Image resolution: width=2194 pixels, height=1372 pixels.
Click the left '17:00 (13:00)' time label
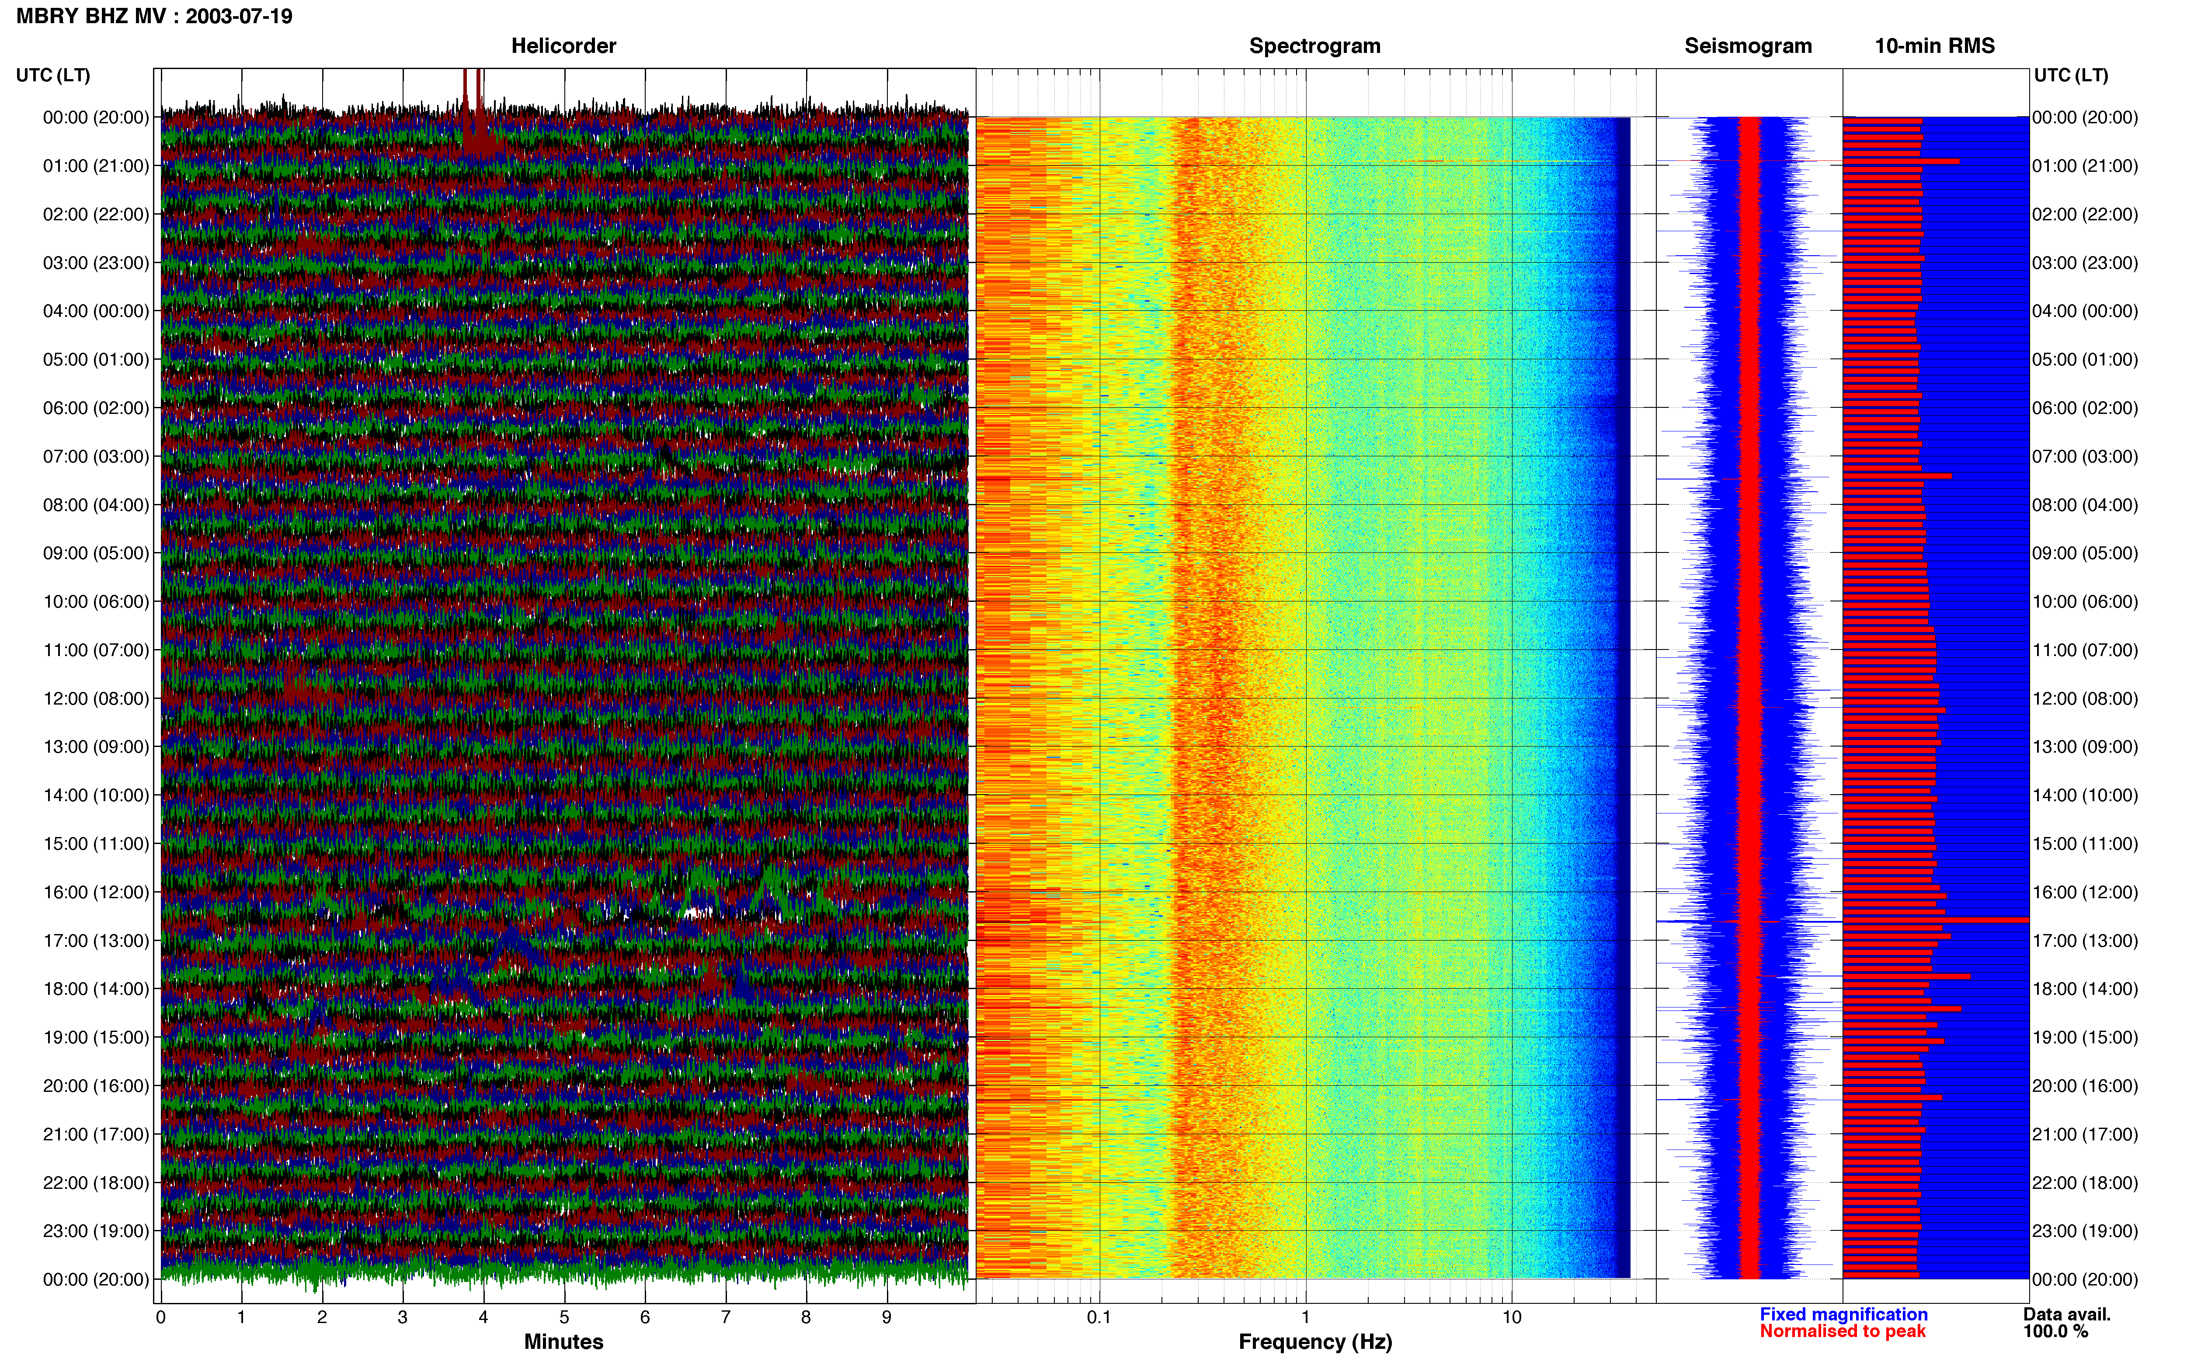click(96, 941)
